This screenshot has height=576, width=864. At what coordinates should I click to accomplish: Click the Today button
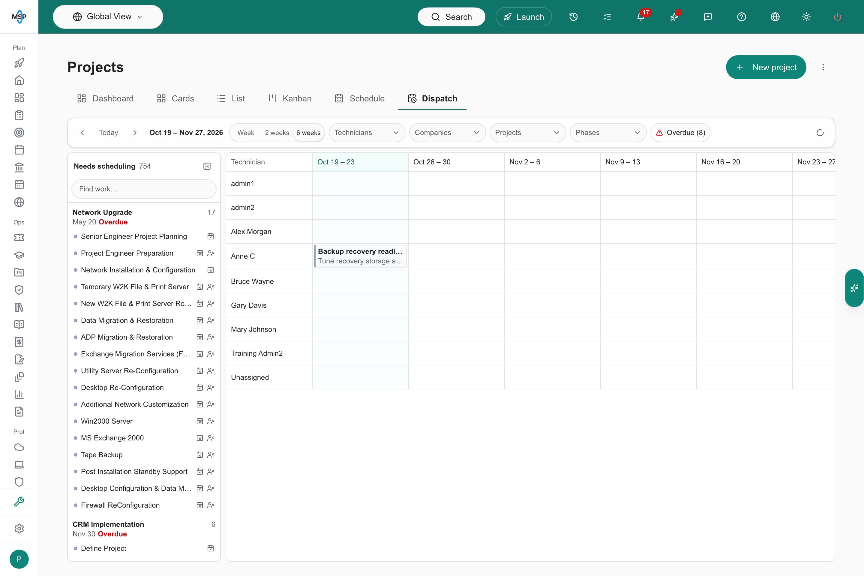[x=108, y=133]
